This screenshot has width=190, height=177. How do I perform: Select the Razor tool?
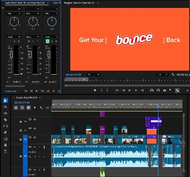click(x=6, y=120)
